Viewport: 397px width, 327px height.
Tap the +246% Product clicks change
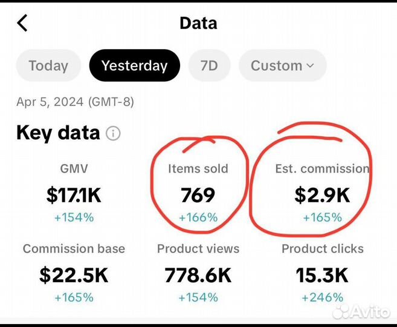point(322,297)
